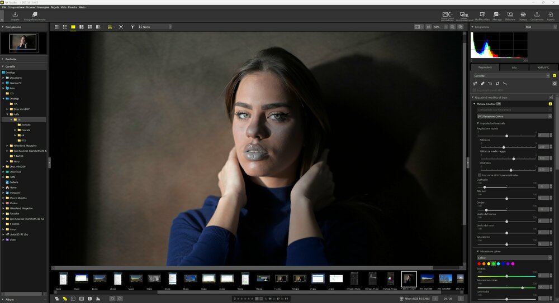
Task: Open the File menu
Action: point(4,7)
